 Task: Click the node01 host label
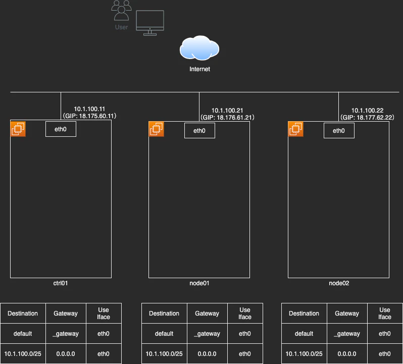(199, 283)
